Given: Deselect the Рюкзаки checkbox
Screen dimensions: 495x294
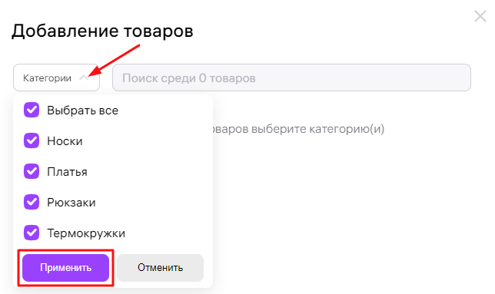Looking at the screenshot, I should (x=32, y=202).
